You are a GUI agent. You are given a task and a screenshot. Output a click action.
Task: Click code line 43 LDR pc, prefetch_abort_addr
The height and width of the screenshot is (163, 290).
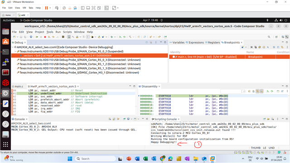64,100
